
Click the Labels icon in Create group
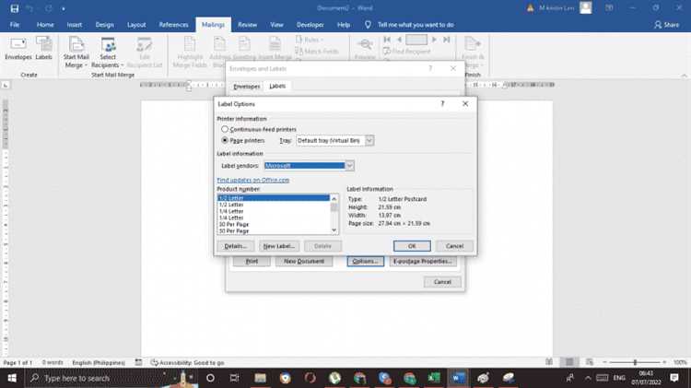coord(43,49)
